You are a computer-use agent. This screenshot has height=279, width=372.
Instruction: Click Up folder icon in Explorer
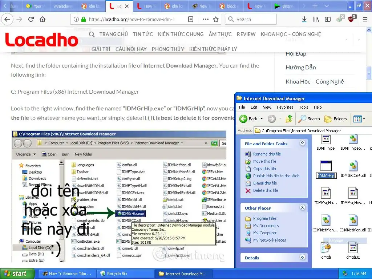click(289, 119)
